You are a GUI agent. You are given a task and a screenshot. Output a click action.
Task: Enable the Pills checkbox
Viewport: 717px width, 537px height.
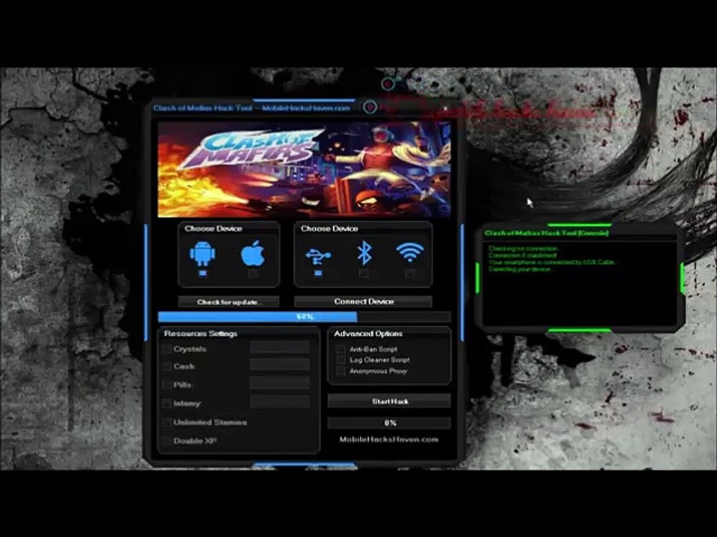(x=167, y=385)
